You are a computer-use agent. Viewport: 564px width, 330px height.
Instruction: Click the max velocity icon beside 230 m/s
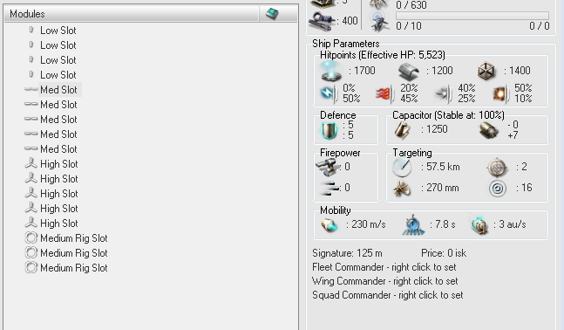pyautogui.click(x=330, y=225)
